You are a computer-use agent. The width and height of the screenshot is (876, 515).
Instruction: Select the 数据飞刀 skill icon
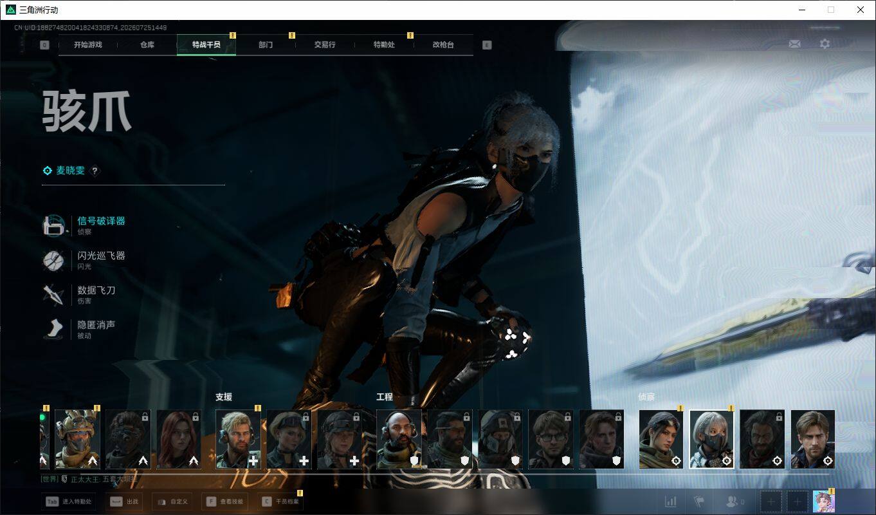coord(53,295)
